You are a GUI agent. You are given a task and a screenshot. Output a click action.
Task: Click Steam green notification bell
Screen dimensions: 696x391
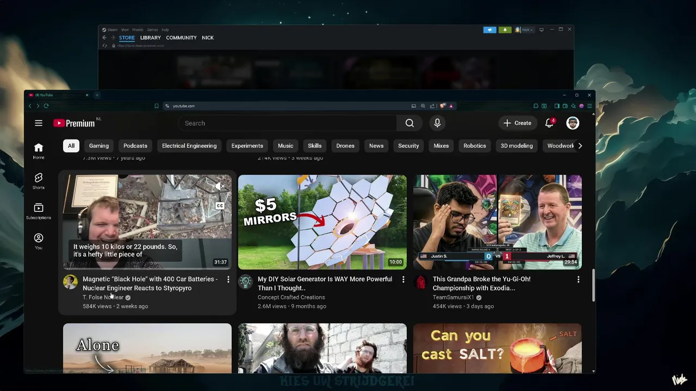505,30
